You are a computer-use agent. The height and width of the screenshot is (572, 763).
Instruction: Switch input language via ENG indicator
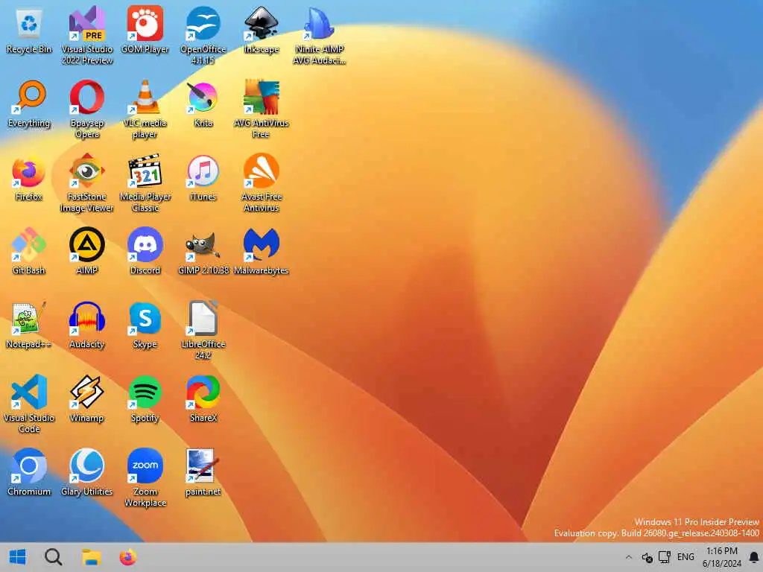point(686,557)
